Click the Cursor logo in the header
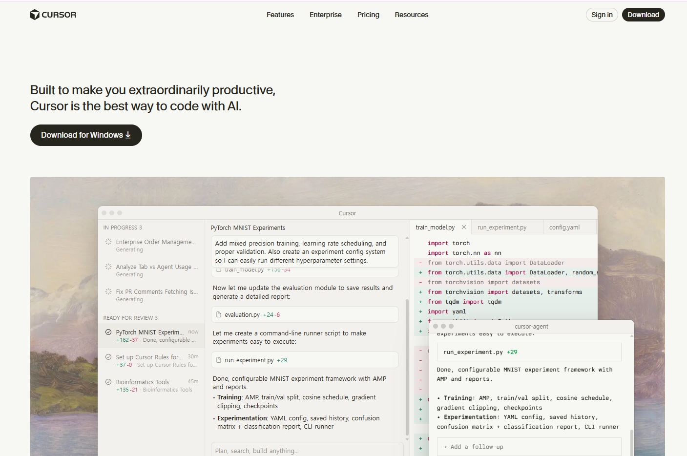This screenshot has height=456, width=687. 53,15
